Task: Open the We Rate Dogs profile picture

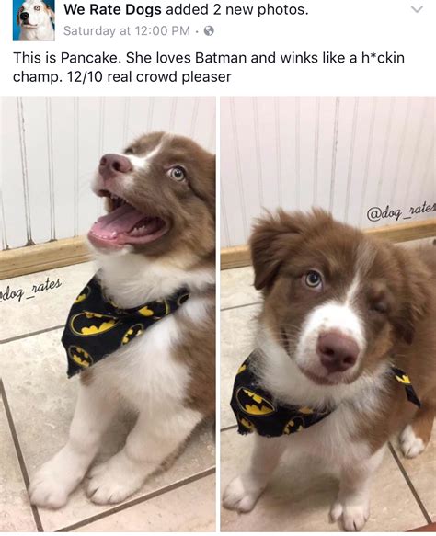Action: click(x=33, y=20)
